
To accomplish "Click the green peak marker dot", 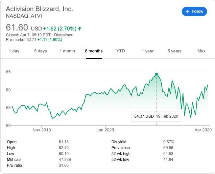I will click(x=156, y=74).
